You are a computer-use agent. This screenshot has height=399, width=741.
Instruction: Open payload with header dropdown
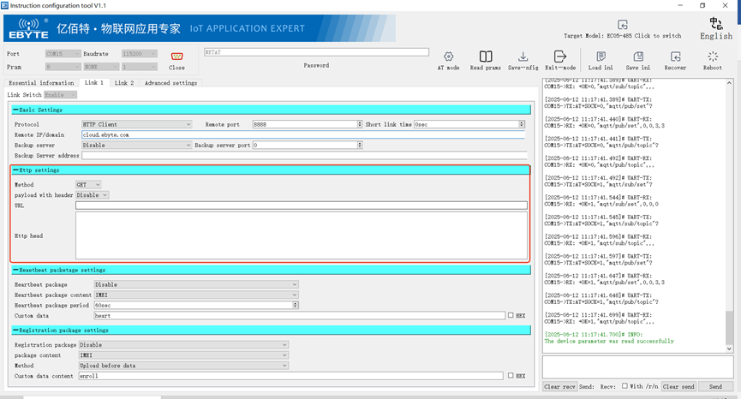(93, 195)
